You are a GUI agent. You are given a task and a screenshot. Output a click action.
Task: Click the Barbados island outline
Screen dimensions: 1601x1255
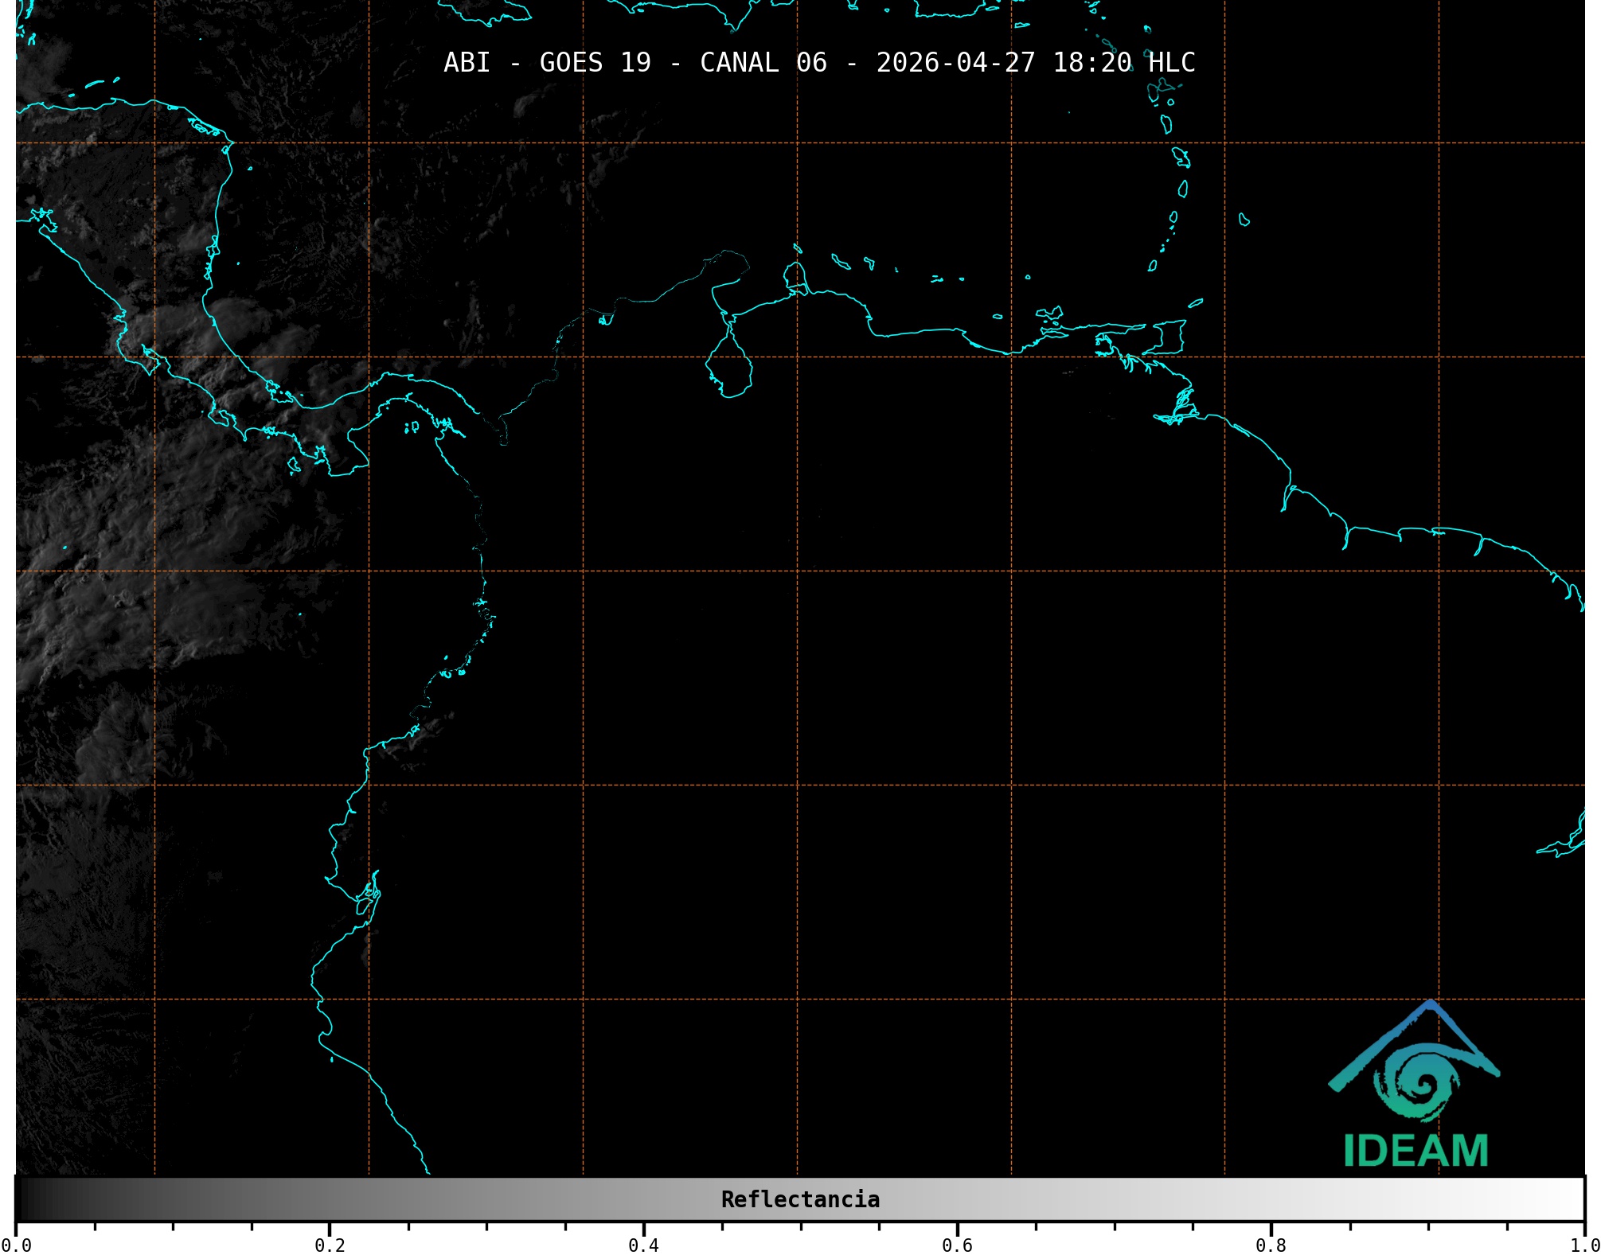pyautogui.click(x=1244, y=220)
